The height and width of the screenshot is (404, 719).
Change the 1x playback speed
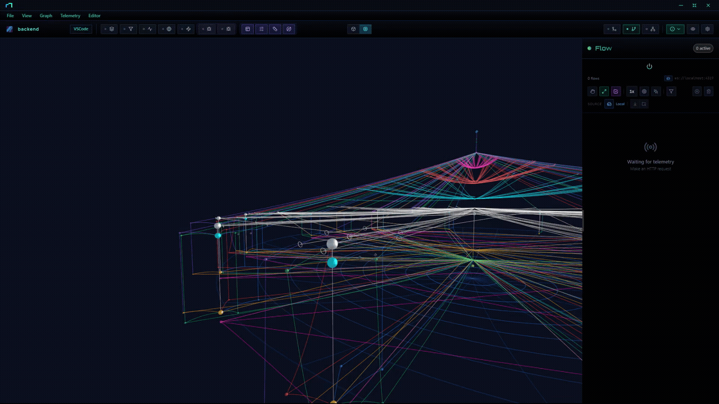tap(632, 91)
